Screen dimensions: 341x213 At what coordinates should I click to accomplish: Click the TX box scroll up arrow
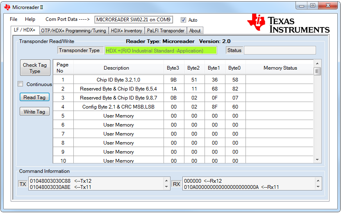point(166,181)
